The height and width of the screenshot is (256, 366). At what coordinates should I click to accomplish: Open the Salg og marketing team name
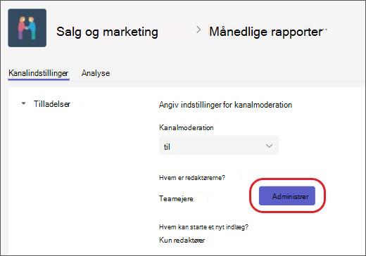(x=107, y=32)
